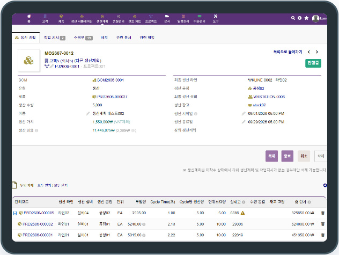Screen dimensions: 339x255
Task: Click info icon in 총 단가 column header
Action: pyautogui.click(x=309, y=202)
